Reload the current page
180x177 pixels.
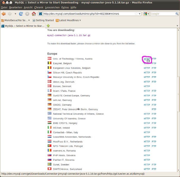click(x=21, y=14)
